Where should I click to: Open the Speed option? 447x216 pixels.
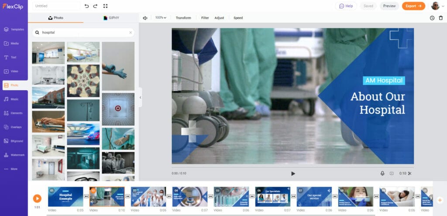[238, 18]
